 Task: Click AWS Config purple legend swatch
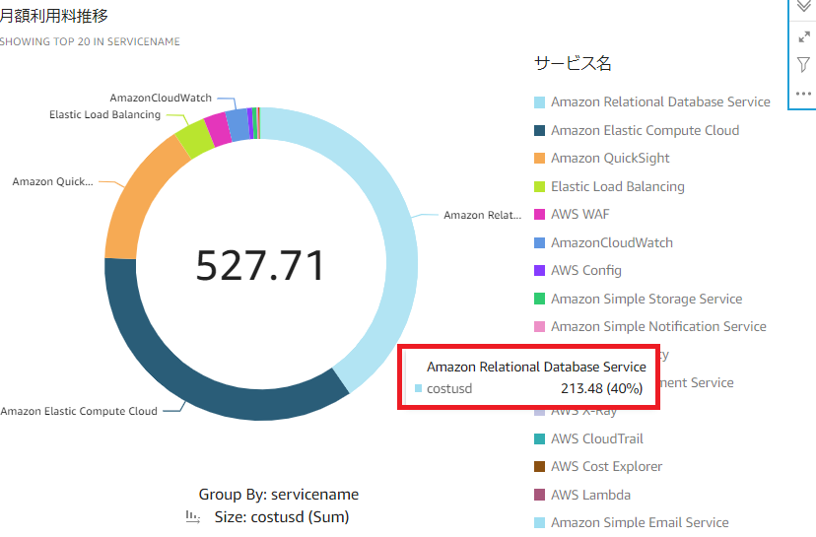[x=540, y=271]
